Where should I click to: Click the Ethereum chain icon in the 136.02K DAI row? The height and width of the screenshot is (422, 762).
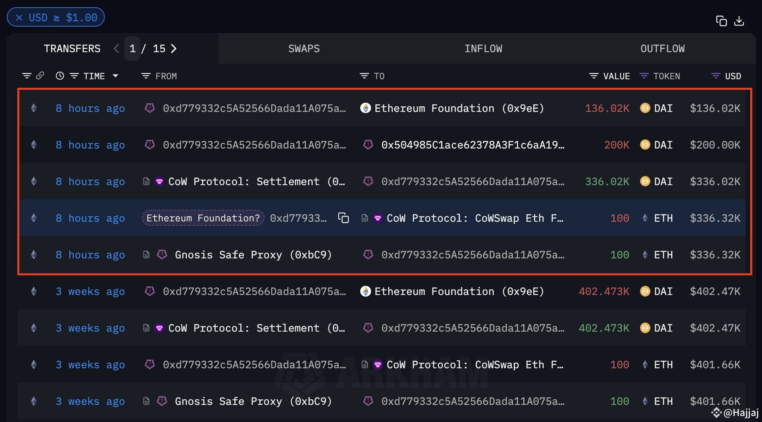coord(34,108)
